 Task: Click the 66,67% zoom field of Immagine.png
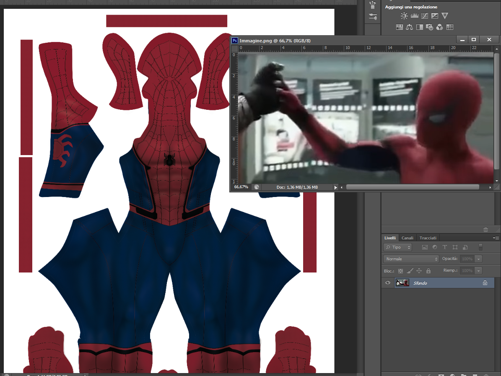coord(241,187)
